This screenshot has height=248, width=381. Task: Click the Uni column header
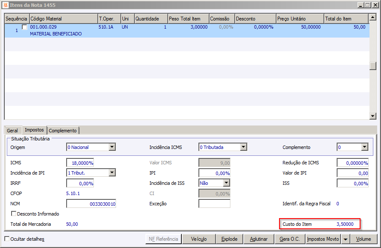(128, 19)
